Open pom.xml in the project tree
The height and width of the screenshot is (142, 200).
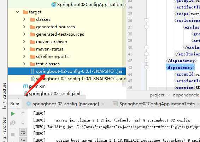[x=38, y=86]
